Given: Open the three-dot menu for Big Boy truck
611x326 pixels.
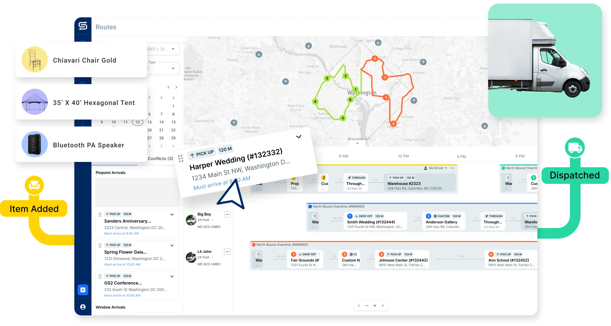Looking at the screenshot, I should [227, 214].
